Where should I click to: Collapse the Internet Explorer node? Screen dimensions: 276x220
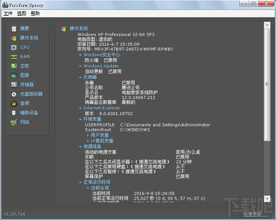tap(80, 108)
